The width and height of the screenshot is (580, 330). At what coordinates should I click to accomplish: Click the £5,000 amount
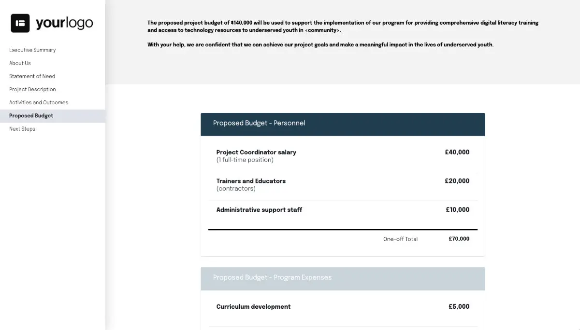(x=458, y=306)
